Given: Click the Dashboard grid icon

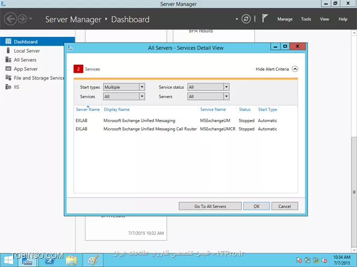Looking at the screenshot, I should [x=8, y=42].
